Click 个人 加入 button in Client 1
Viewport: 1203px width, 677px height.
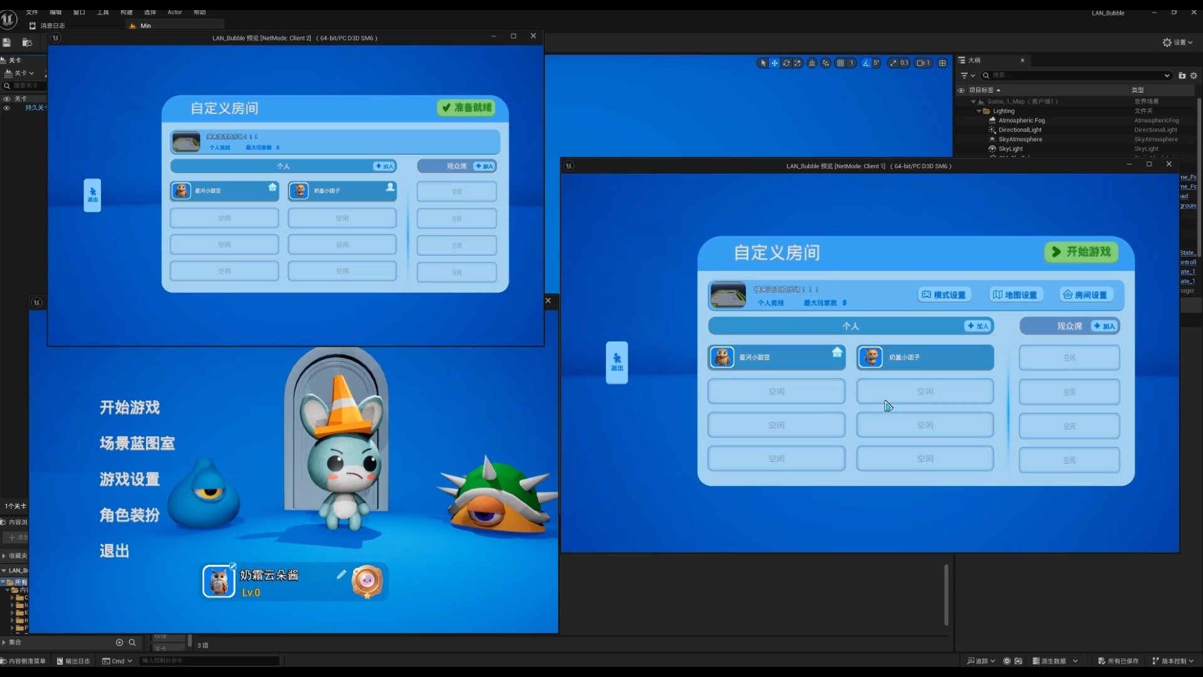tap(977, 326)
